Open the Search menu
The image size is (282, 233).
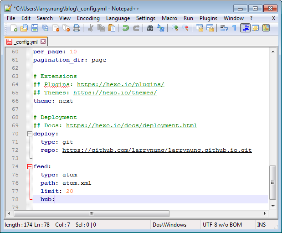(x=45, y=18)
